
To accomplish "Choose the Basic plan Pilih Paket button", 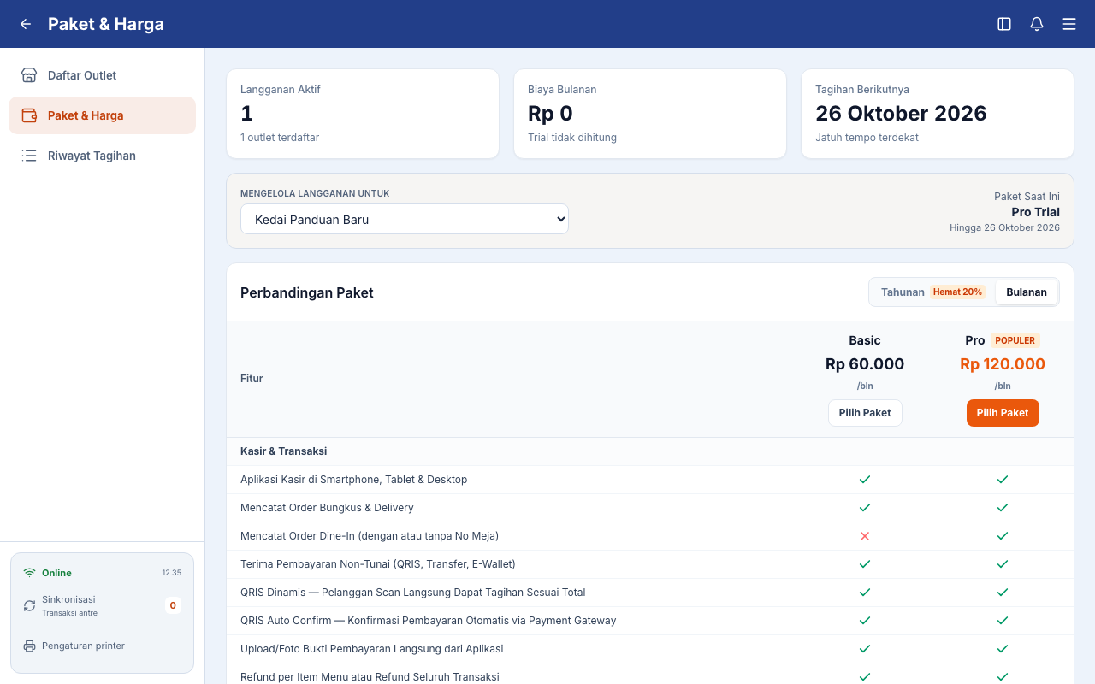I will click(865, 413).
